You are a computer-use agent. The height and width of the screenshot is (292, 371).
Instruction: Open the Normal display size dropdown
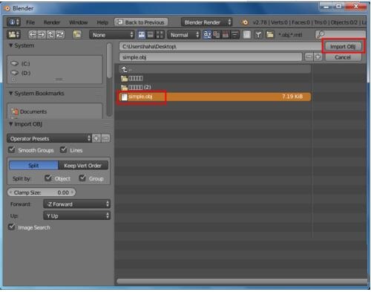183,35
